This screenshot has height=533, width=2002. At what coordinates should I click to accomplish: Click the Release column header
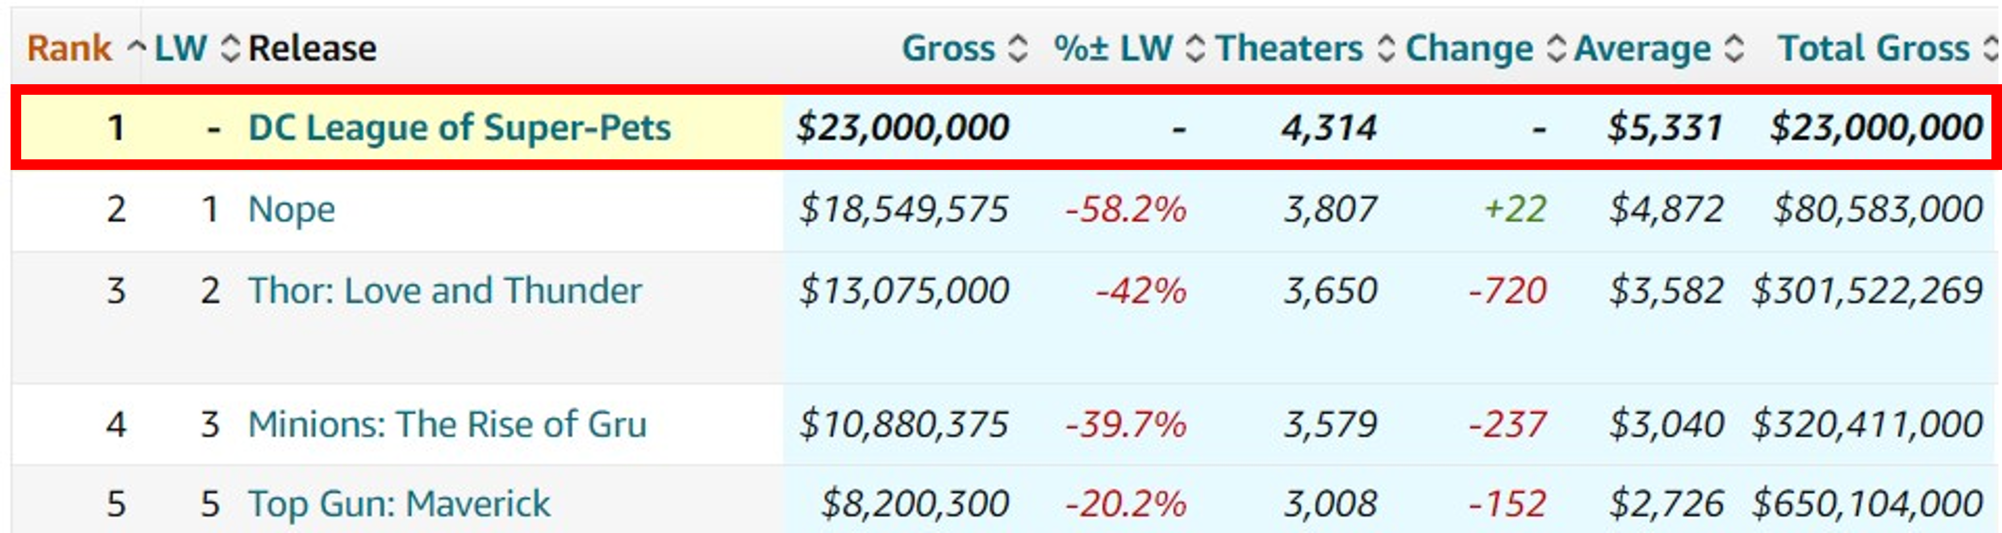click(313, 48)
